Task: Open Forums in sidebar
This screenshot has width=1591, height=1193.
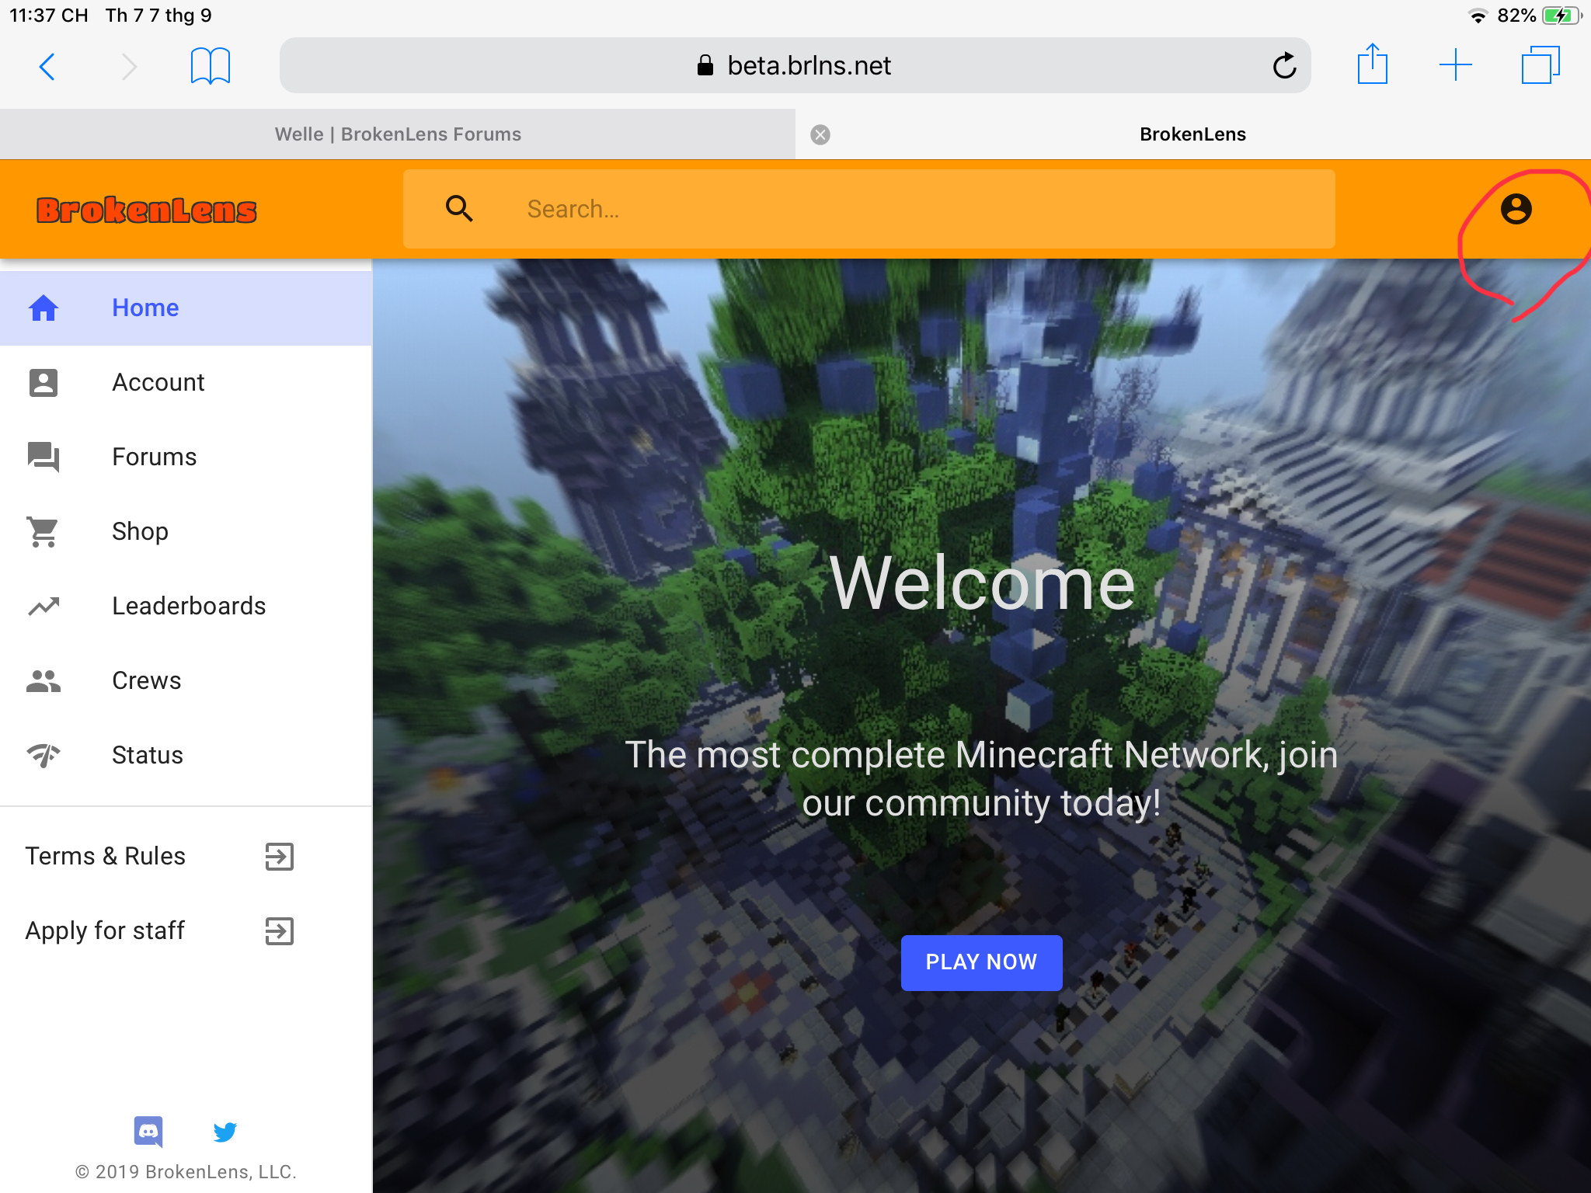Action: 186,457
